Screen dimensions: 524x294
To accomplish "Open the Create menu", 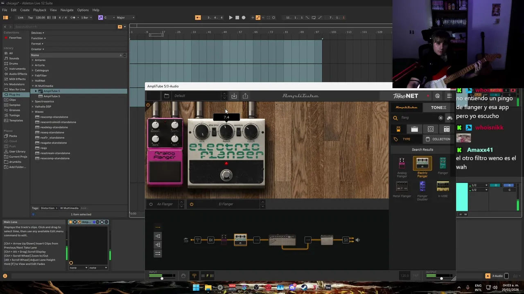I will 25,10.
